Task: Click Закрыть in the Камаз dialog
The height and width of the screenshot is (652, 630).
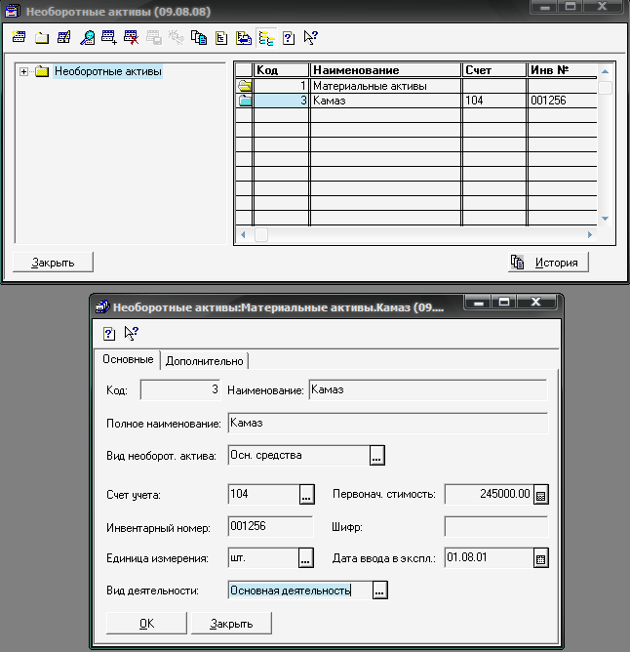Action: [x=231, y=624]
